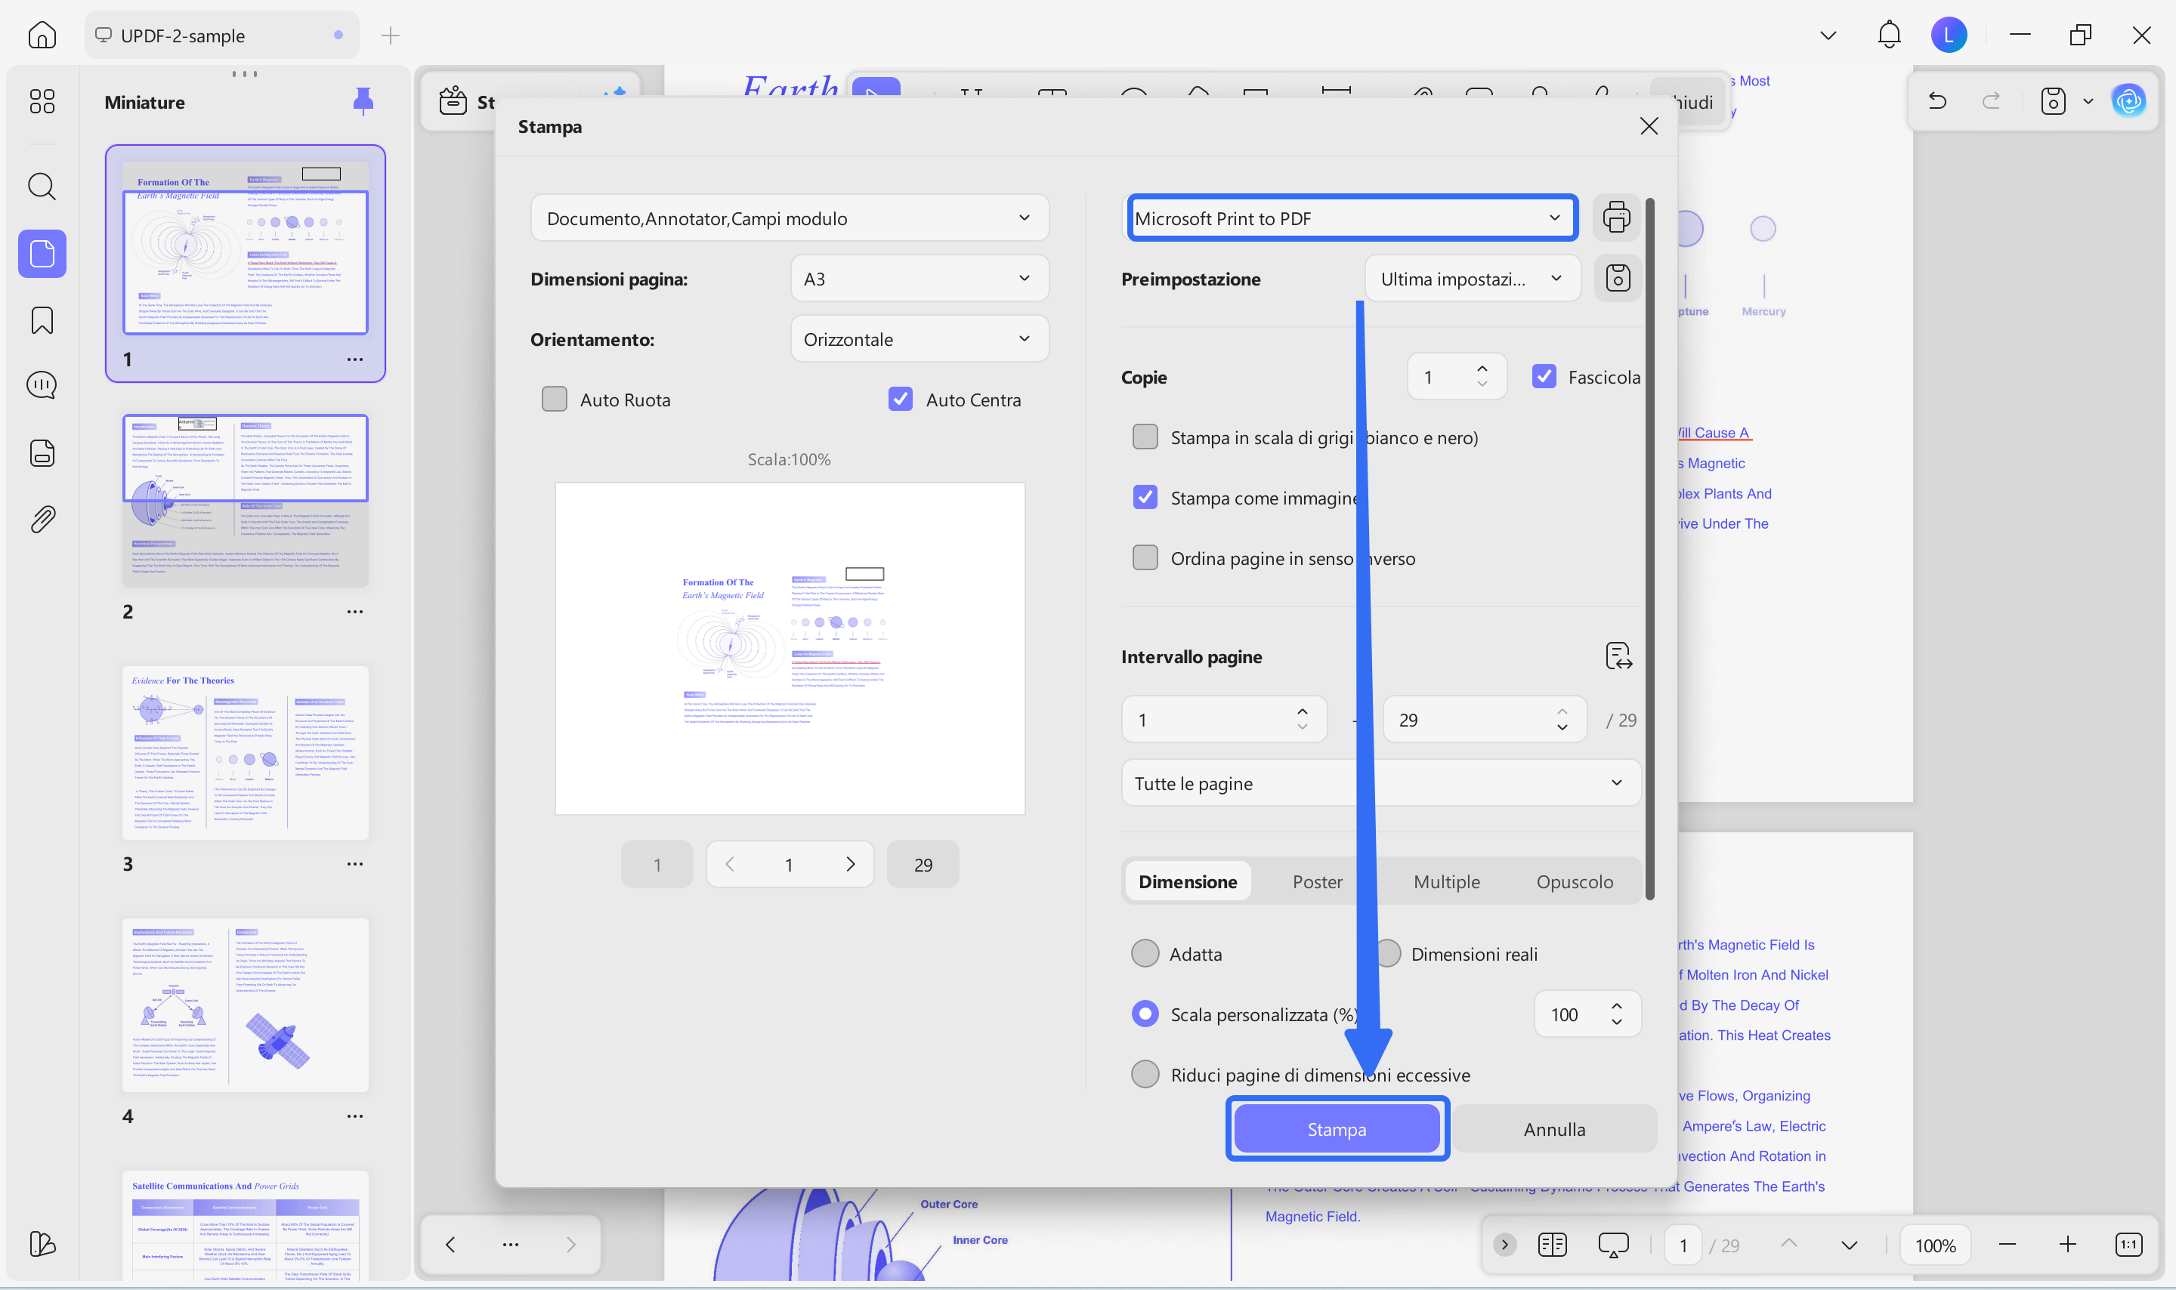Open the Documento, Annotator, Campi modulo dropdown
The height and width of the screenshot is (1290, 2176).
point(789,218)
